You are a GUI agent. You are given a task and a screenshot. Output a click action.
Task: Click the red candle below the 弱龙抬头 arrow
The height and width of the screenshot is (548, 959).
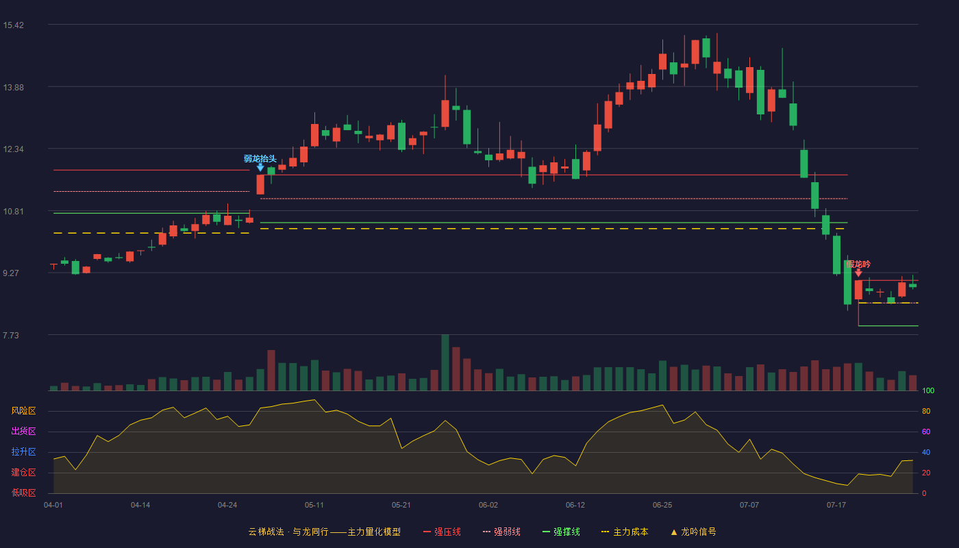(260, 184)
